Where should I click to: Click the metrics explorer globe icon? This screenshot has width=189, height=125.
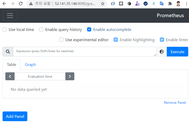coord(162,52)
